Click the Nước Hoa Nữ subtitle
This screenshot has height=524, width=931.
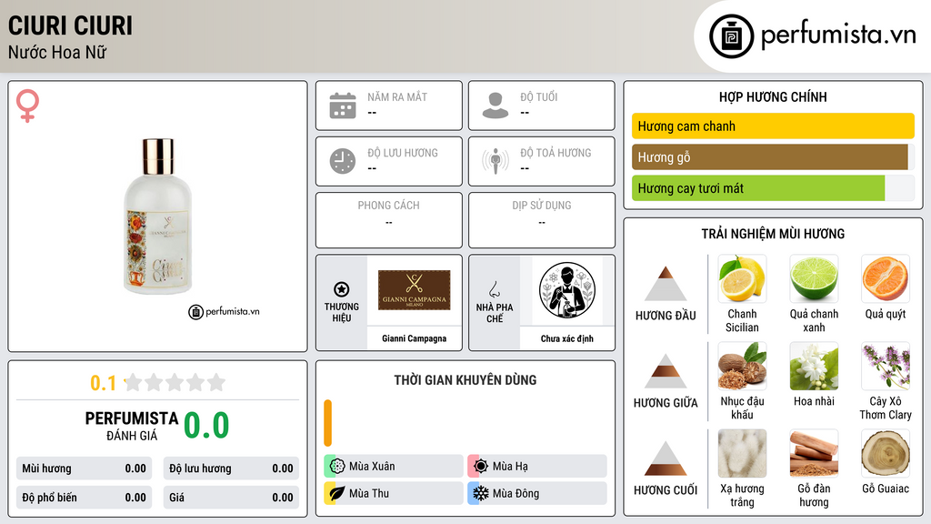(57, 52)
